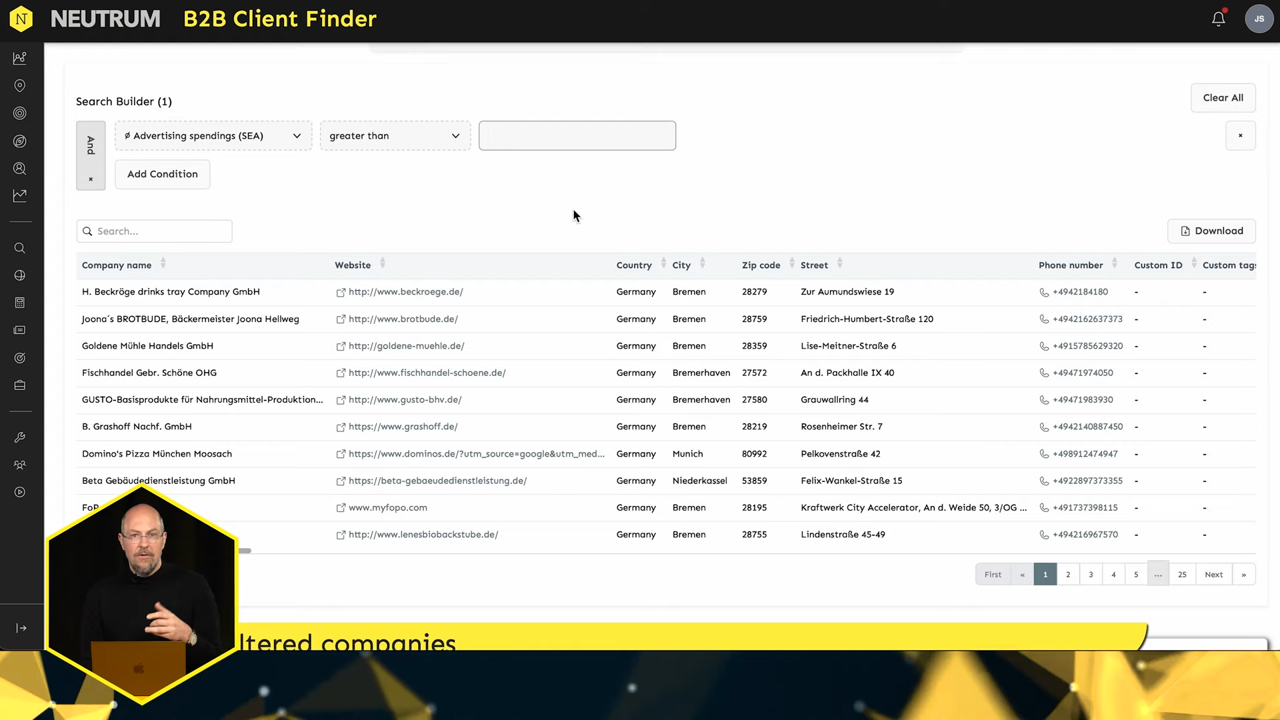Open the person search sidebar icon

[20, 169]
